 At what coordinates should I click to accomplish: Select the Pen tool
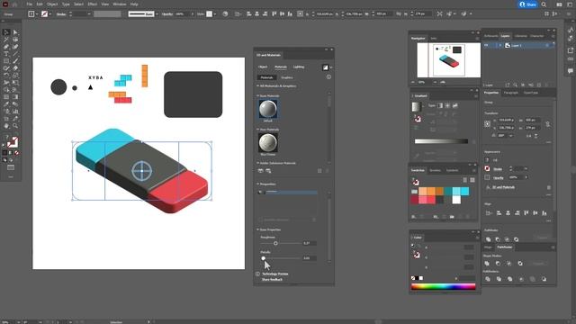[6, 47]
